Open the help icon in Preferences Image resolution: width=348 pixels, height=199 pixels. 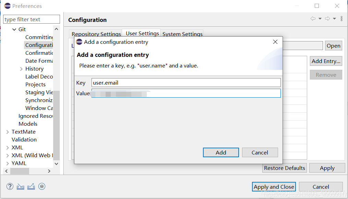coord(10,186)
